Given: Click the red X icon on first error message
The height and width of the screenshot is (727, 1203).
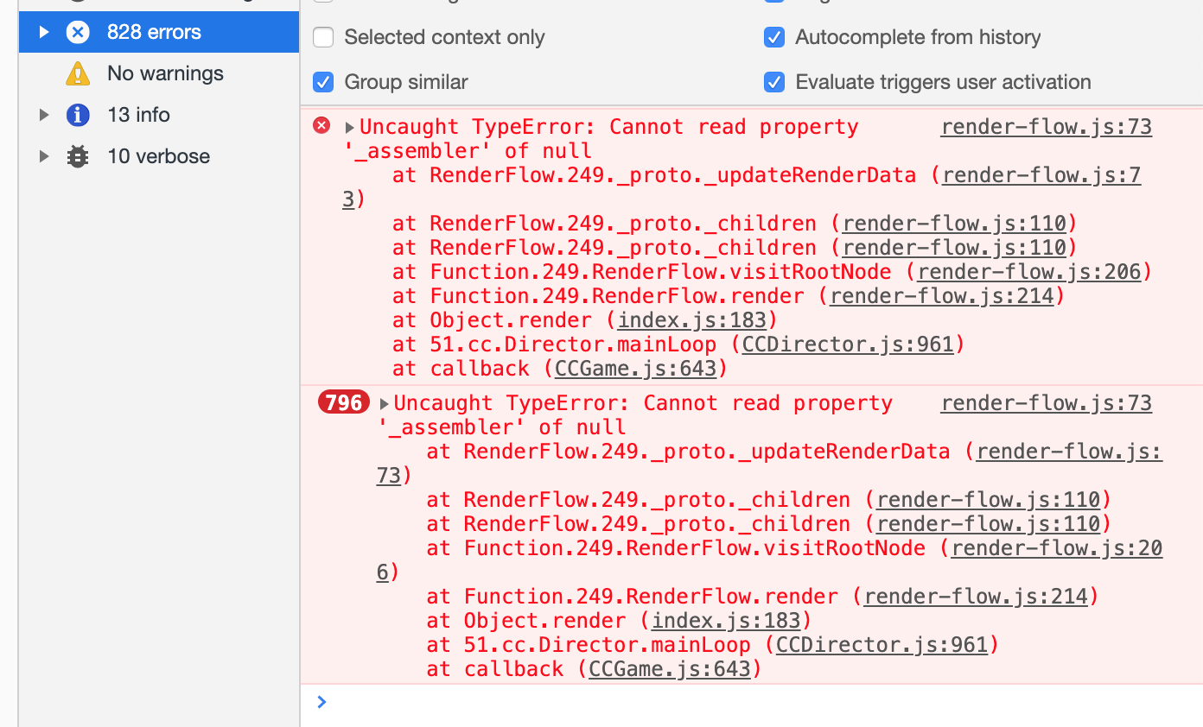Looking at the screenshot, I should pyautogui.click(x=321, y=126).
